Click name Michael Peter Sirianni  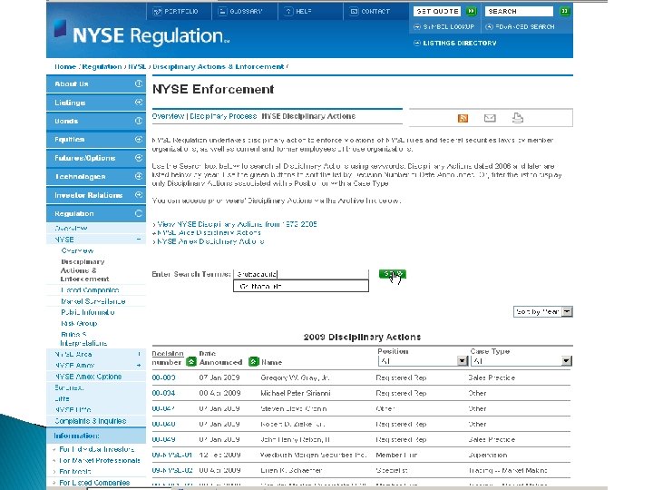296,393
